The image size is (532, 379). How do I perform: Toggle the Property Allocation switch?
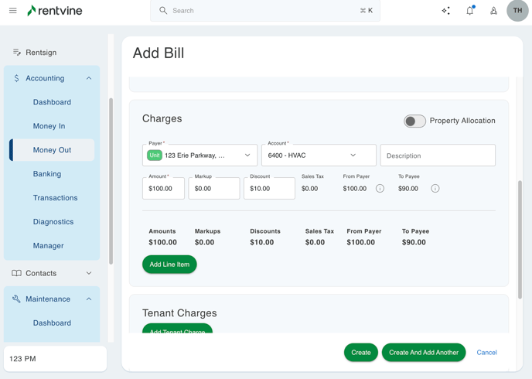coord(414,121)
